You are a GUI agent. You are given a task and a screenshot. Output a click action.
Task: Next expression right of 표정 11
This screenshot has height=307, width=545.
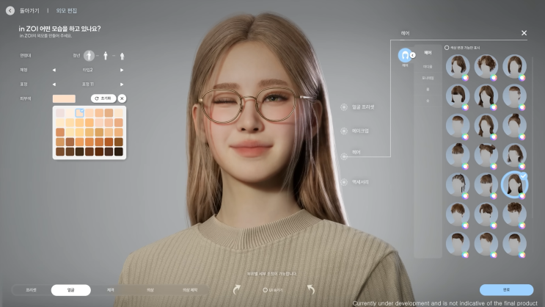click(x=122, y=84)
